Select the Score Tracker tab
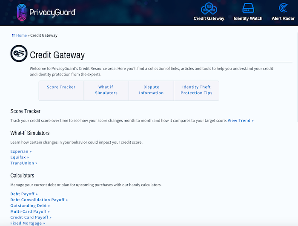 click(x=61, y=91)
